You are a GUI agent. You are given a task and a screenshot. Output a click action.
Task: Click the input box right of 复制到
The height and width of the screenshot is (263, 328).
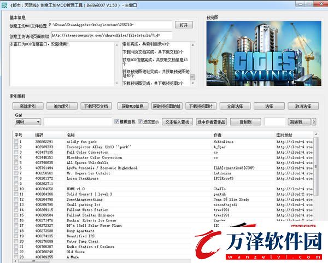(274, 122)
